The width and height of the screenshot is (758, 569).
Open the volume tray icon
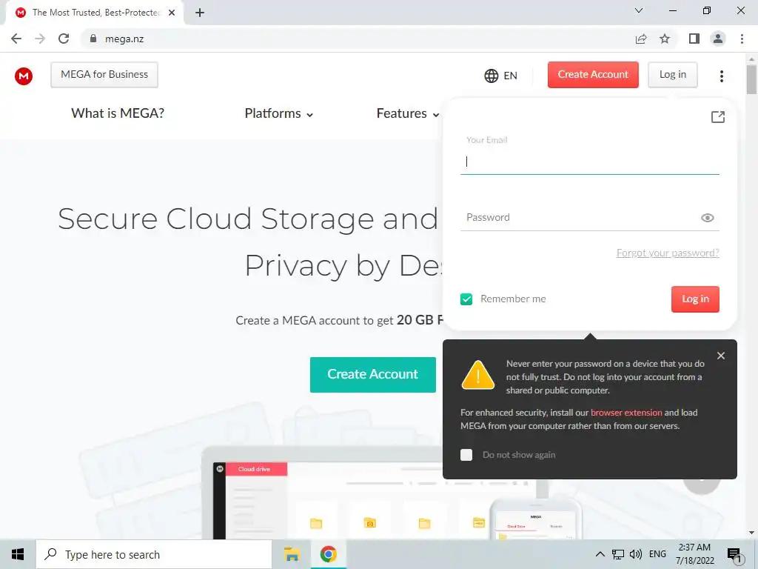(x=635, y=554)
